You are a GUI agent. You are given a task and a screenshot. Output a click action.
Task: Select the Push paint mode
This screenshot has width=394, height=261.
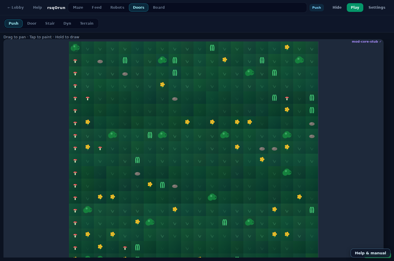[x=14, y=23]
